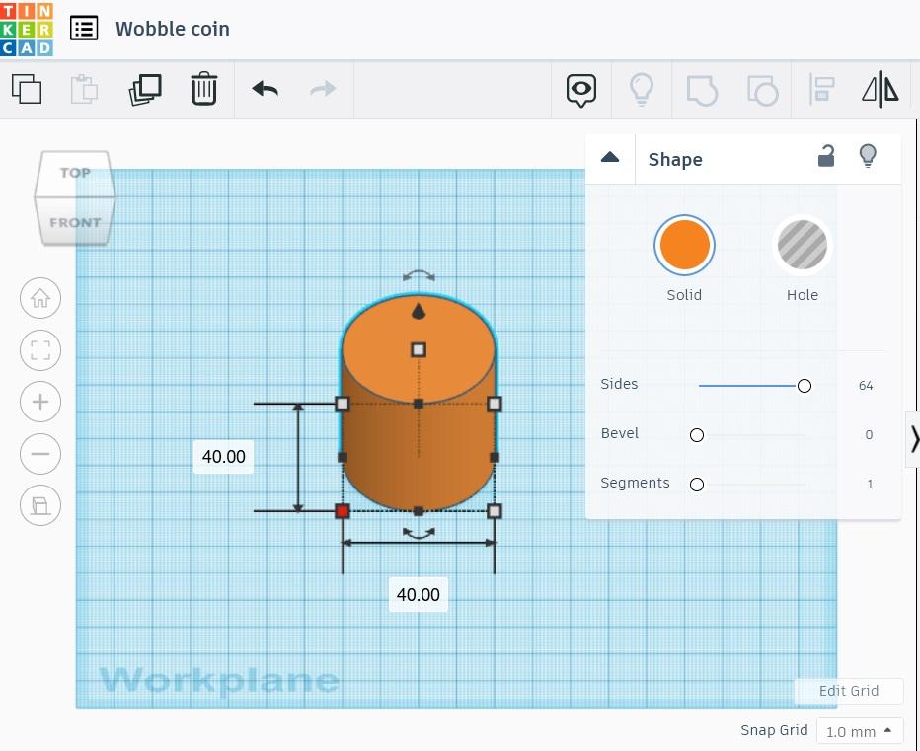
Task: Click the top rotation arrow handle
Action: 419,275
